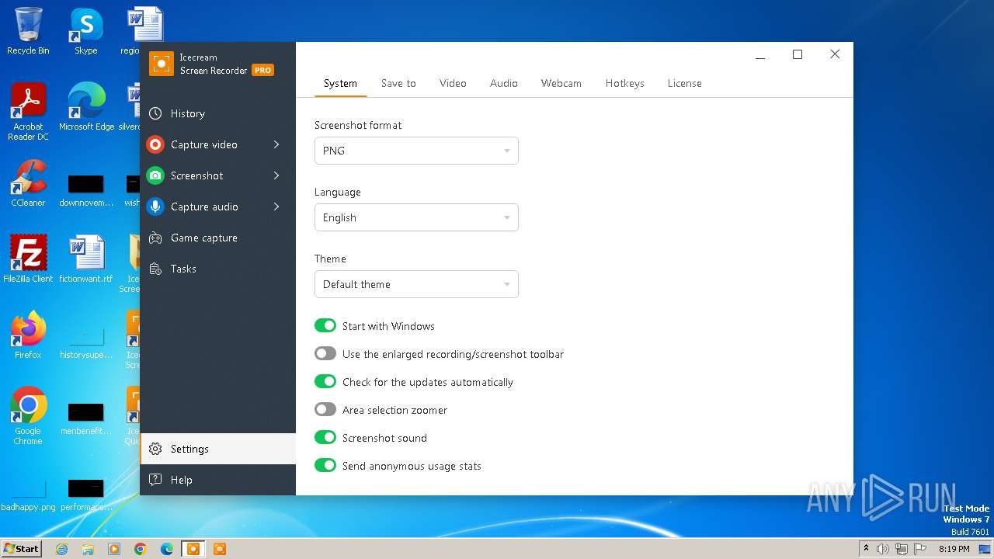The height and width of the screenshot is (559, 994).
Task: Turn off Screenshot sound toggle
Action: (325, 438)
